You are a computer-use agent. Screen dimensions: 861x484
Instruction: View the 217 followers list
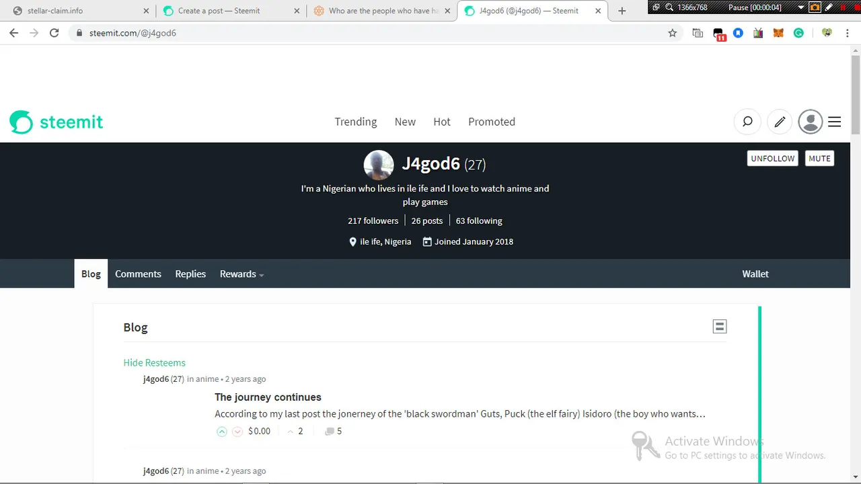[373, 220]
